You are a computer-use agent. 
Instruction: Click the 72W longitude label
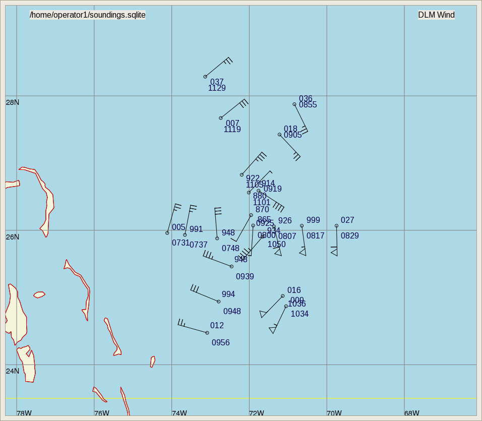point(257,413)
